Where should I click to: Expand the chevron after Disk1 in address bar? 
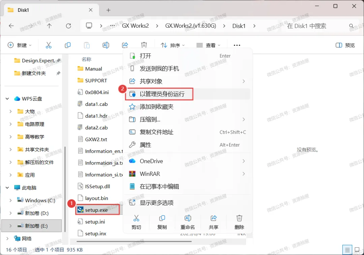click(254, 26)
